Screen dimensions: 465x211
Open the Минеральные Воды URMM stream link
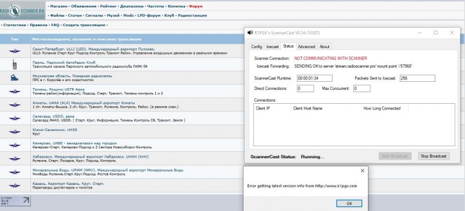click(x=108, y=170)
